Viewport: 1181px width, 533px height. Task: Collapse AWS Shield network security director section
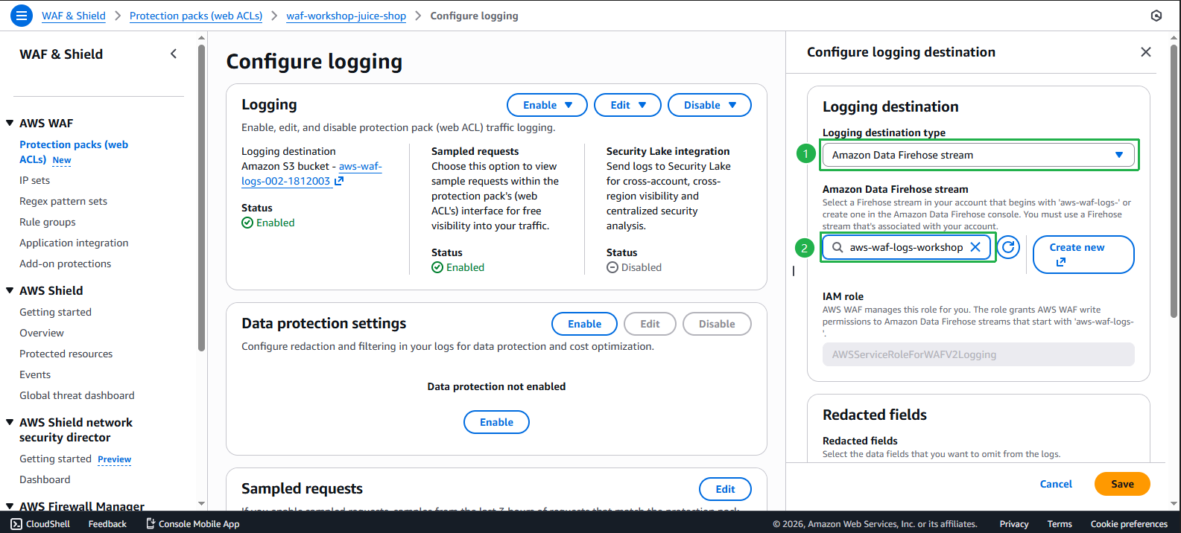pos(10,422)
